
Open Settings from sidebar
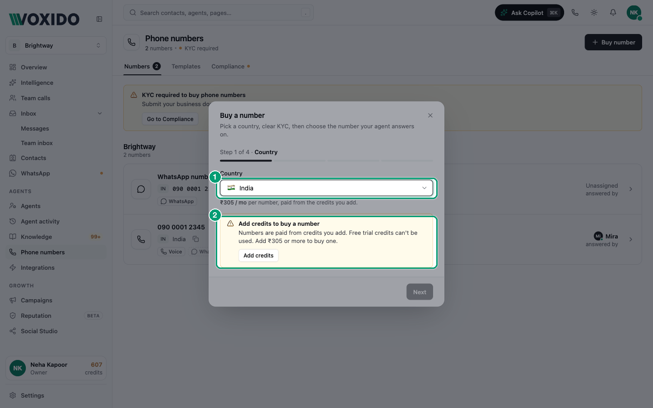pos(56,395)
